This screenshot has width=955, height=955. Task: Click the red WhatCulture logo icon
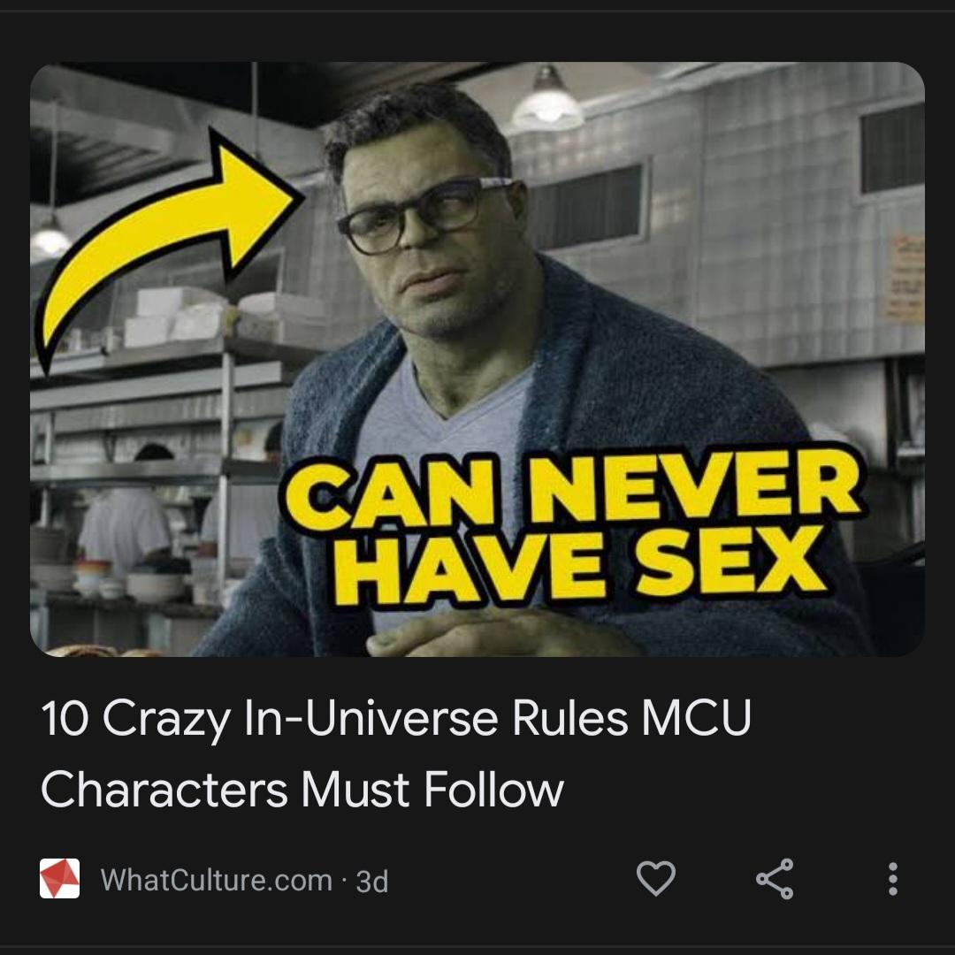[60, 878]
